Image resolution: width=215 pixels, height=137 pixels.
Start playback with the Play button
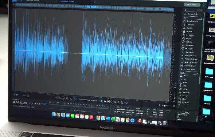[38, 104]
